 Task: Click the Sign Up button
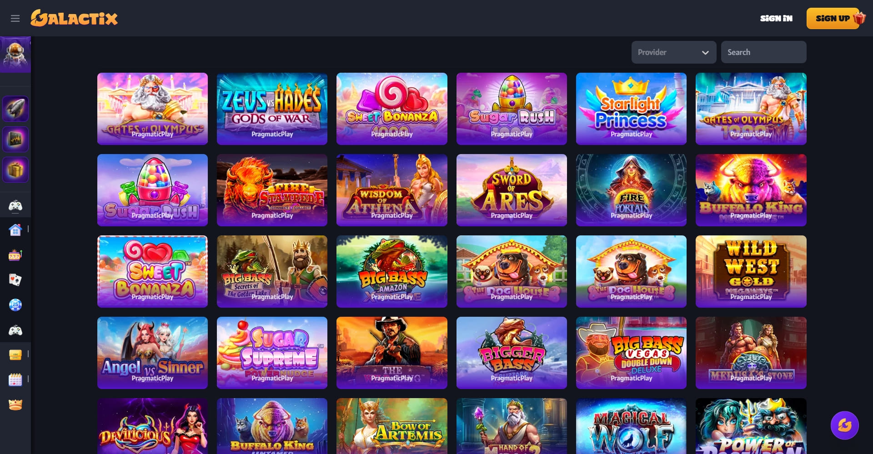point(833,19)
